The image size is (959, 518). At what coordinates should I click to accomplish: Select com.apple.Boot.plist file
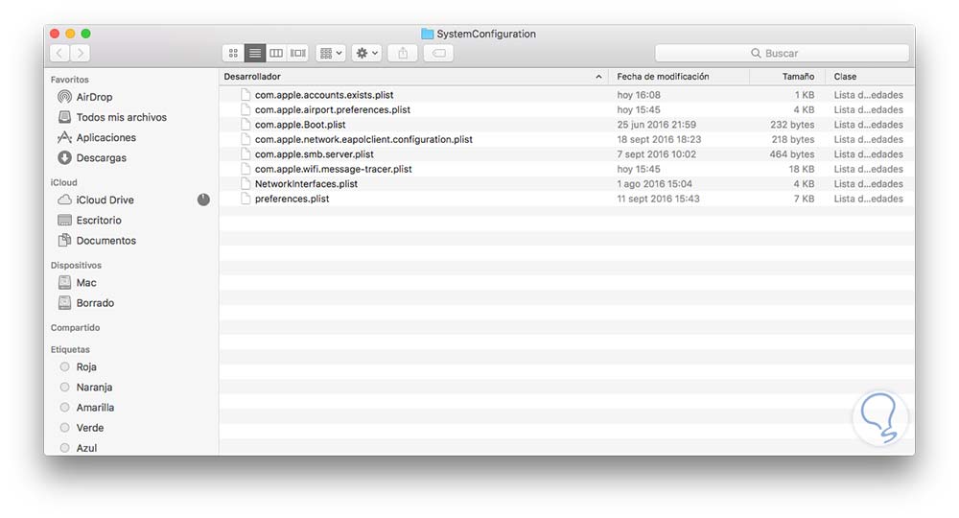pyautogui.click(x=300, y=124)
